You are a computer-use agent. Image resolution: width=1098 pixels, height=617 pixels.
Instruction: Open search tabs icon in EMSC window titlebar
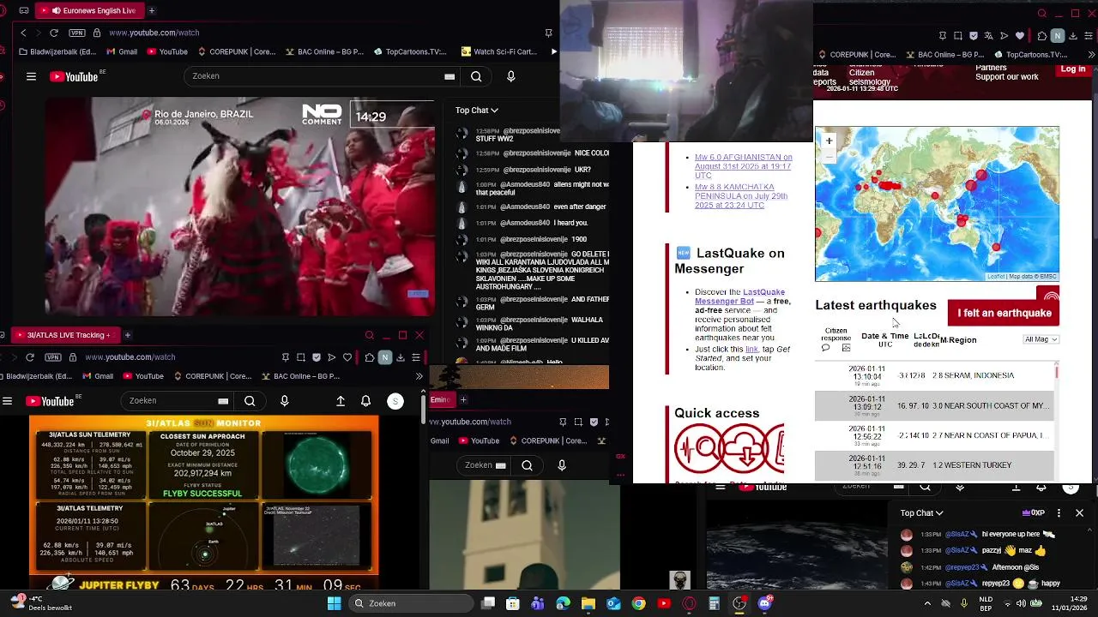point(1042,13)
